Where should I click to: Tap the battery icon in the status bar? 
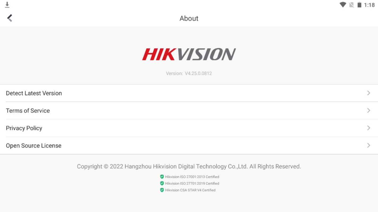[359, 5]
